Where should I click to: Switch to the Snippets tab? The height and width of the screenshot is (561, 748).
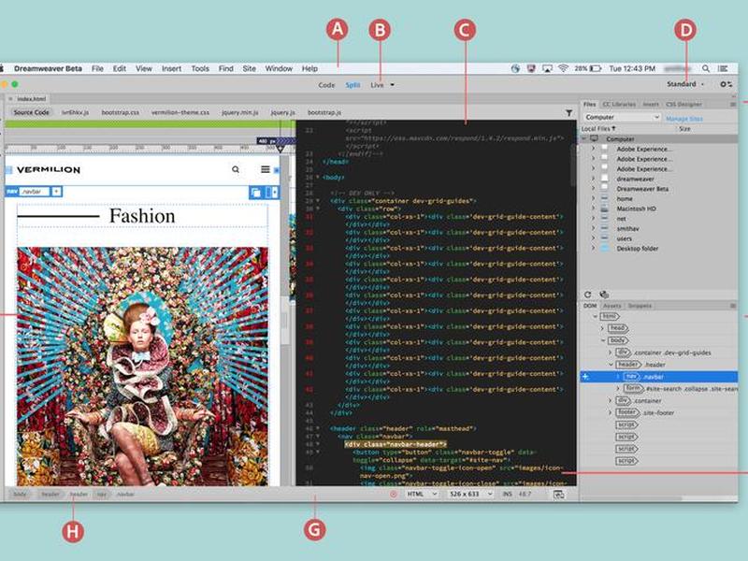click(x=640, y=306)
